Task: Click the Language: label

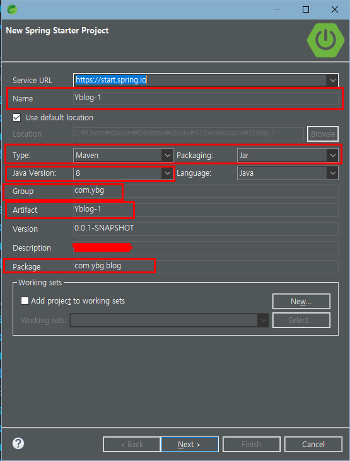Action: tap(194, 173)
